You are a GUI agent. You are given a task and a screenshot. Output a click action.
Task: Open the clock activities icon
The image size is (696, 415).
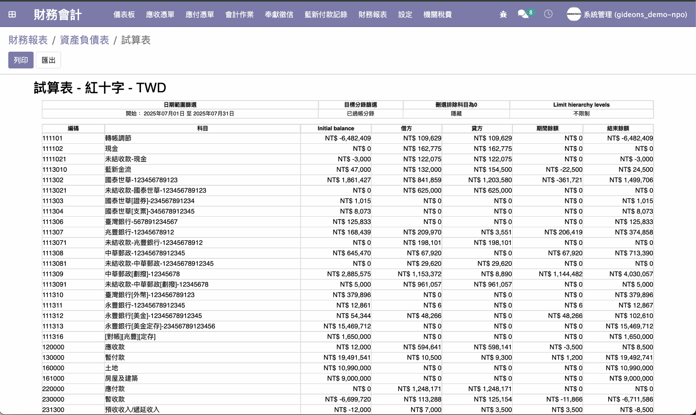click(548, 14)
